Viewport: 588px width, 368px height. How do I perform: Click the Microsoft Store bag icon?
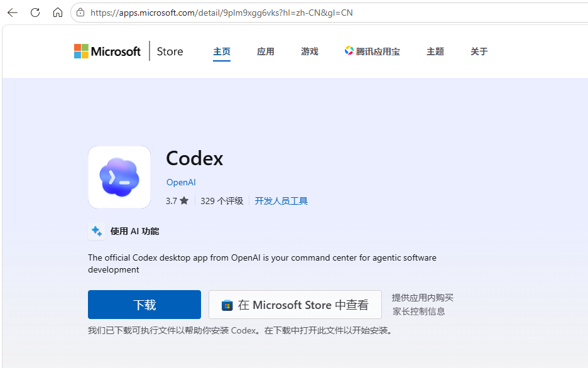coord(227,305)
